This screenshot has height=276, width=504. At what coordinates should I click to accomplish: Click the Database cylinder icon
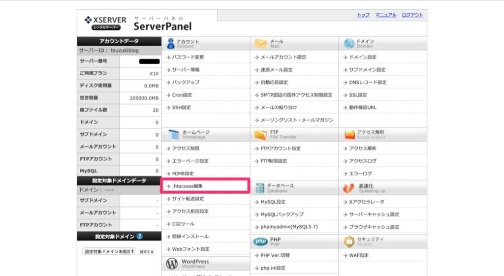260,188
